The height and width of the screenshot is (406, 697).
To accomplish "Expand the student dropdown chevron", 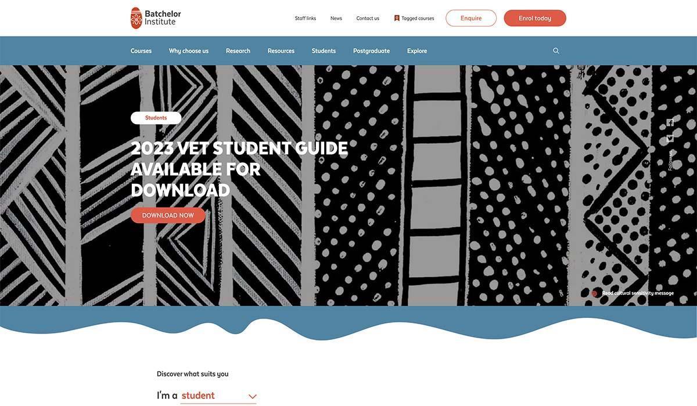I will [x=253, y=397].
